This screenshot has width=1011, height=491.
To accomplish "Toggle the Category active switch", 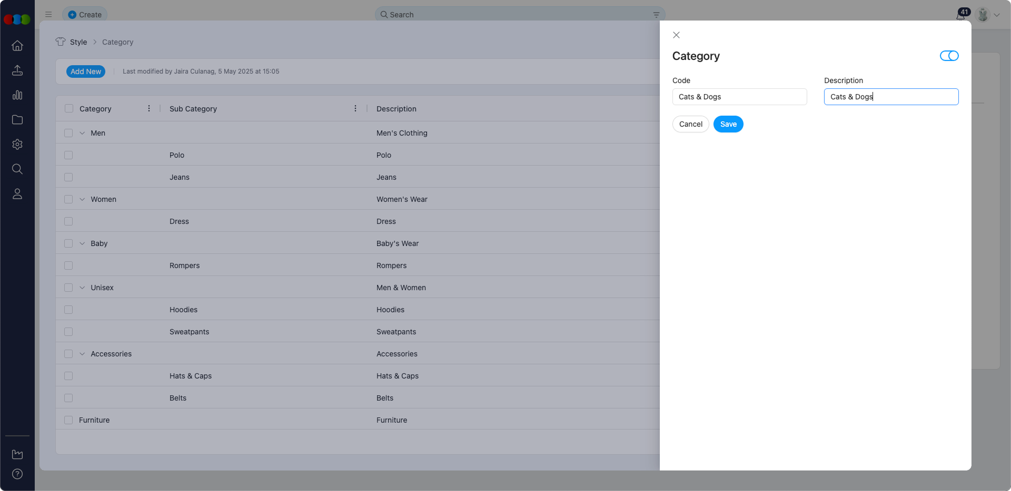I will click(x=949, y=56).
